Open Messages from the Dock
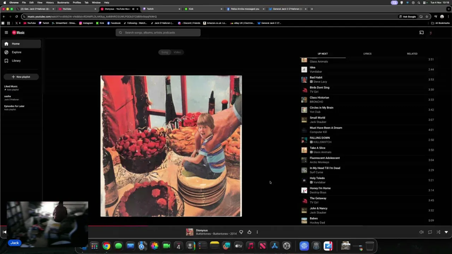The image size is (452, 254). coord(118,246)
